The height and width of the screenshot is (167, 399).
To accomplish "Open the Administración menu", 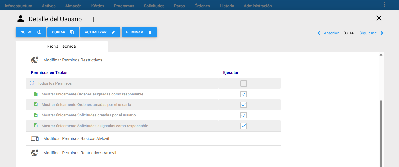I will click(258, 6).
